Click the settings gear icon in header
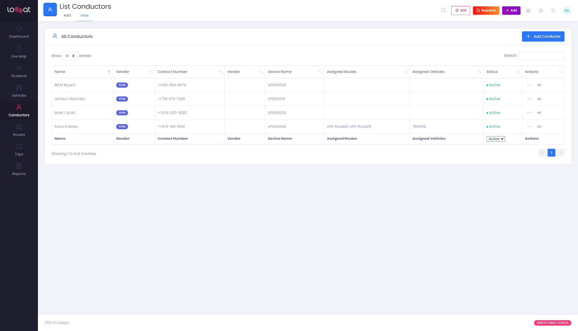Screen dimensions: 578x331 (541, 11)
